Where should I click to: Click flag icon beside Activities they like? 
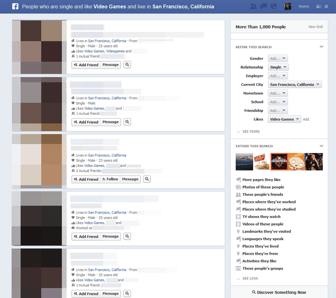pos(238,261)
